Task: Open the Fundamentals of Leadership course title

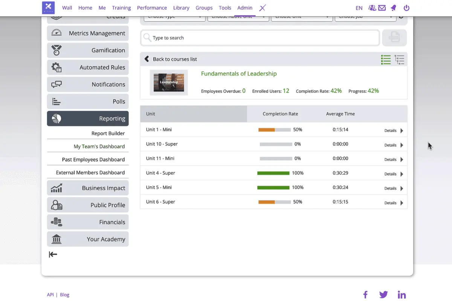Action: 239,74
